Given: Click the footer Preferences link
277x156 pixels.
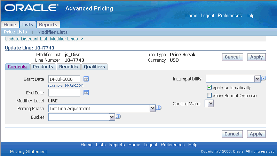Looking at the screenshot, I should (x=173, y=145).
